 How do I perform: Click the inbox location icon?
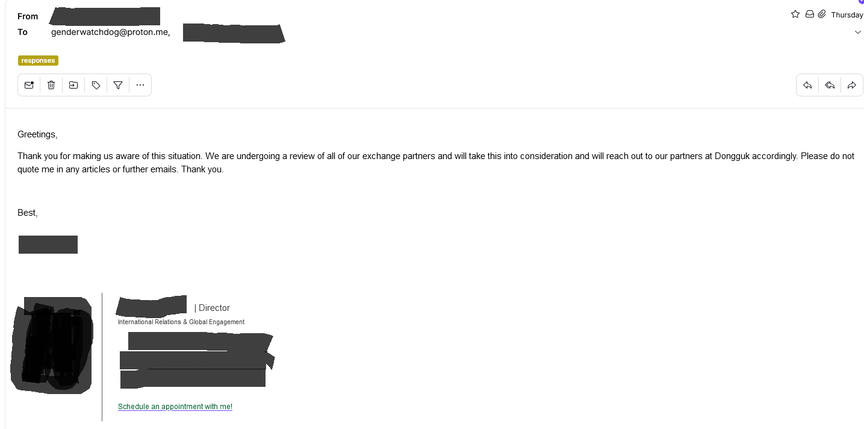pyautogui.click(x=810, y=14)
